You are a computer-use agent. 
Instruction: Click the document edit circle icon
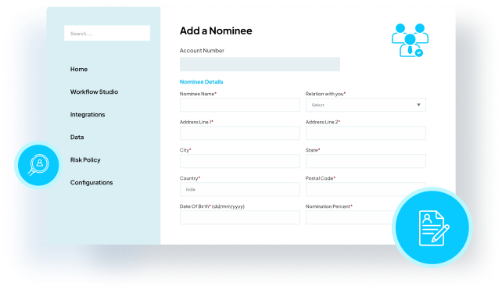(x=432, y=227)
